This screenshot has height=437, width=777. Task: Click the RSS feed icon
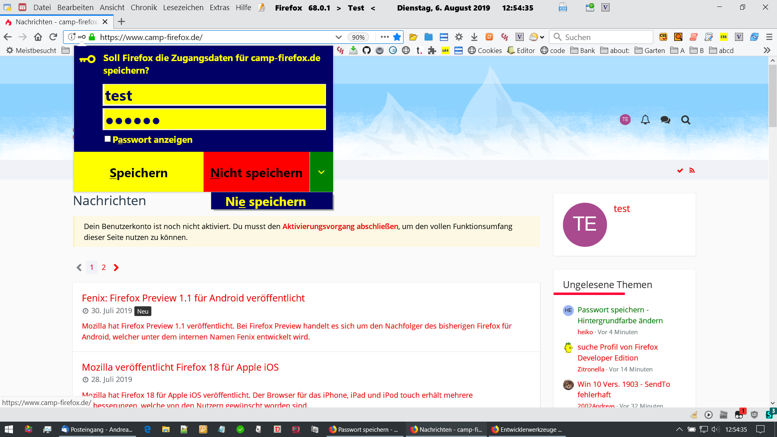point(692,171)
